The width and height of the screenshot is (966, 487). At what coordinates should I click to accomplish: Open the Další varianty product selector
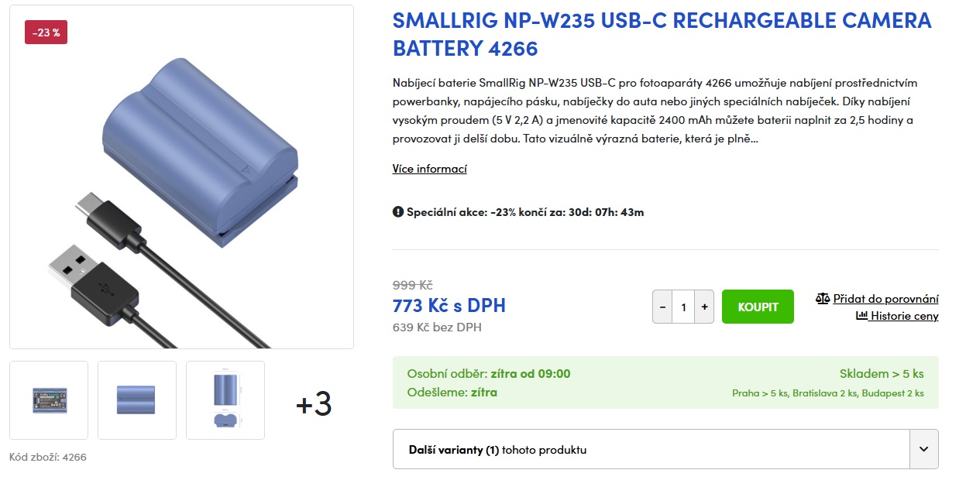[x=651, y=449]
